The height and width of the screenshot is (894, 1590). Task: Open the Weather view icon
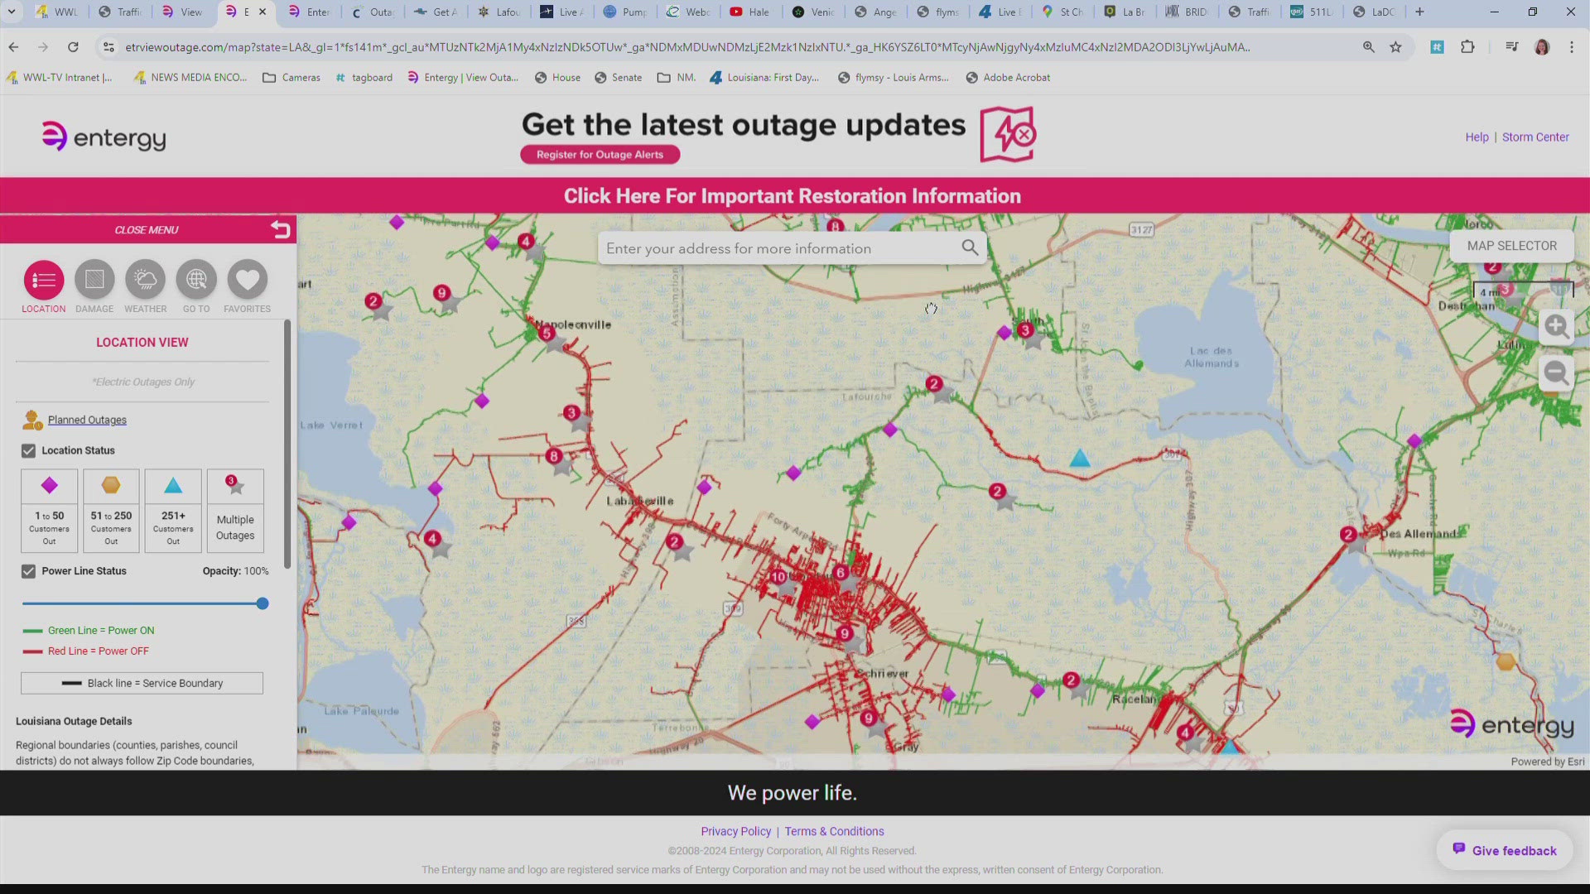tap(145, 281)
